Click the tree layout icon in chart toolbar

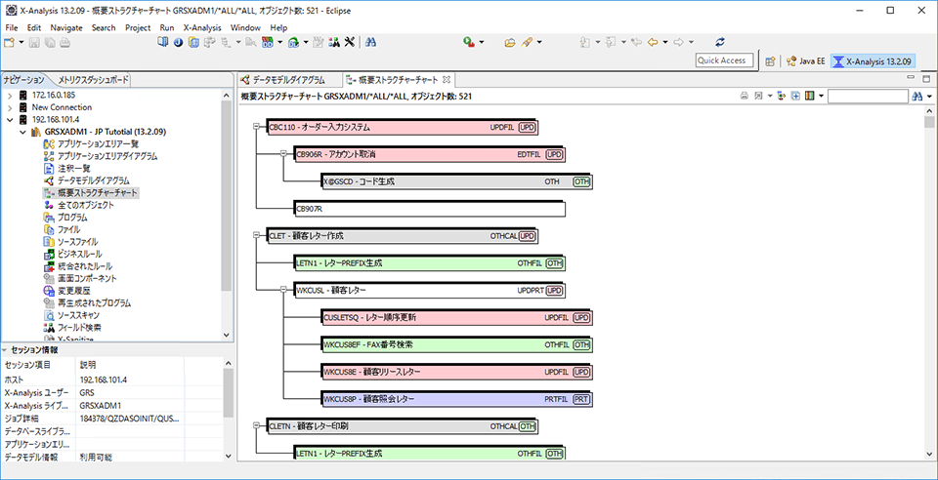[x=782, y=96]
